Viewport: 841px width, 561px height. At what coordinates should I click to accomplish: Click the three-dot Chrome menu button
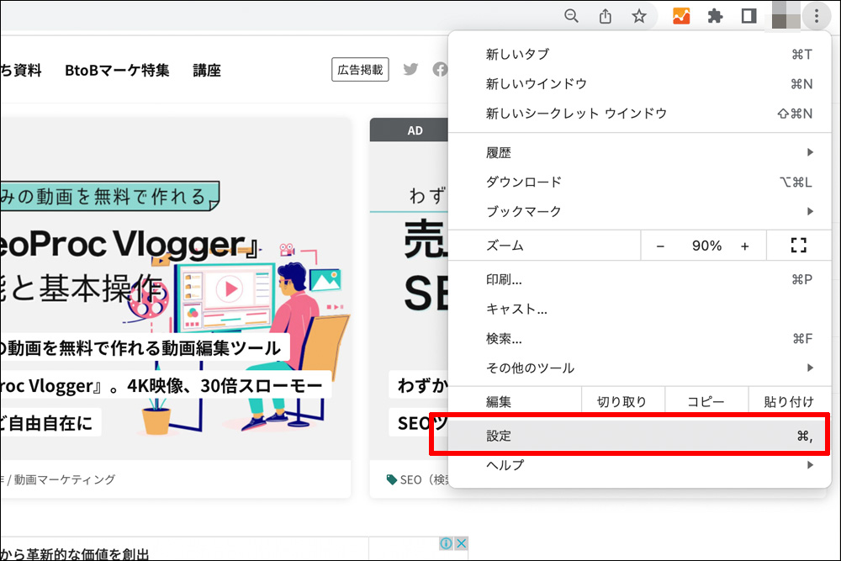coord(816,16)
